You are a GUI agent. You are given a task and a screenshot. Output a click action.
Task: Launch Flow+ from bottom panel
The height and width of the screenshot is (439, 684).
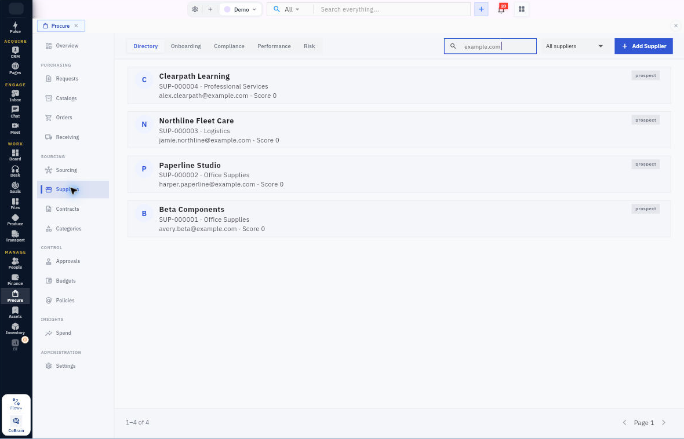tap(16, 404)
